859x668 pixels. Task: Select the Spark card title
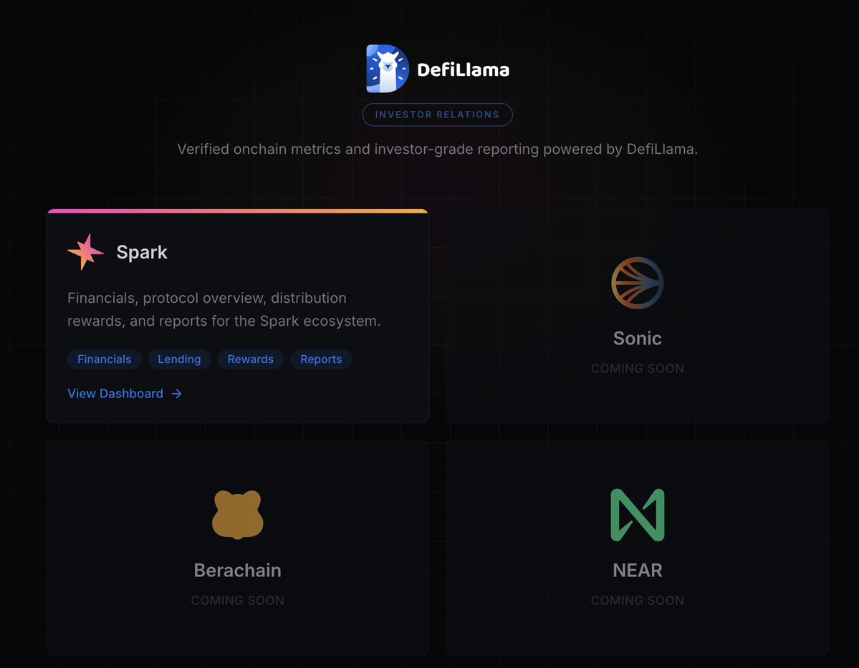tap(142, 252)
